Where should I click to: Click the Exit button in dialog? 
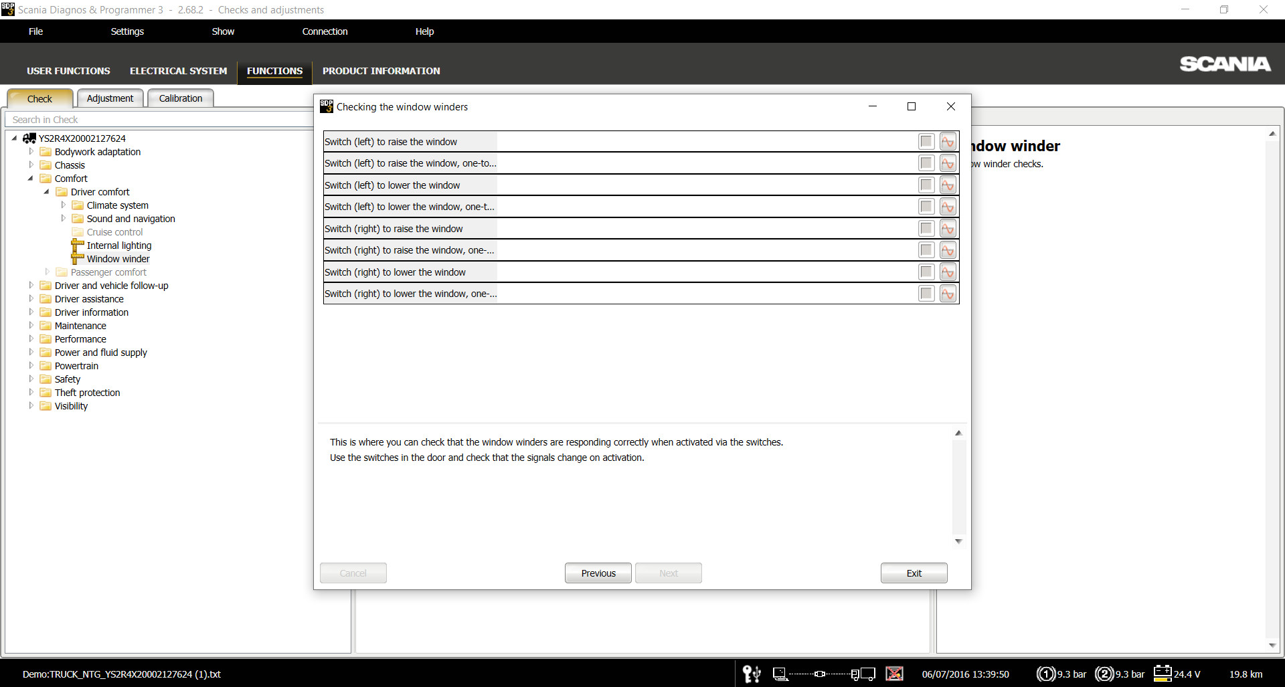(914, 573)
